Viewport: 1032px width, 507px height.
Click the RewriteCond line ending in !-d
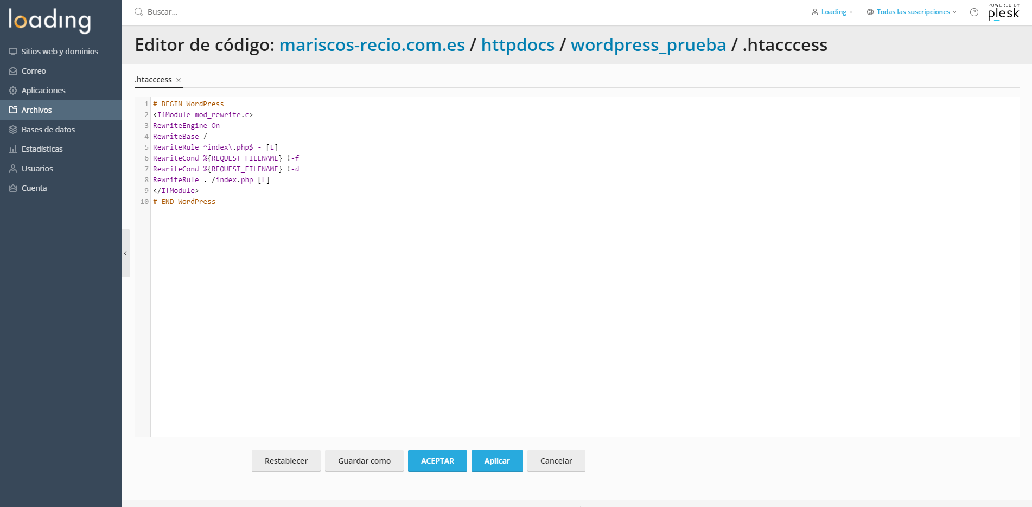coord(226,169)
